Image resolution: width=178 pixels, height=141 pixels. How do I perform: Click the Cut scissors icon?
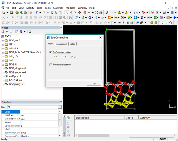52,13
